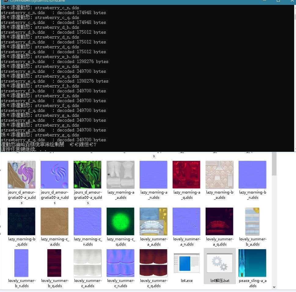The height and width of the screenshot is (292, 296).
Task: Select lovely_summer-b_n.dds file
Action: pyautogui.click(x=21, y=263)
